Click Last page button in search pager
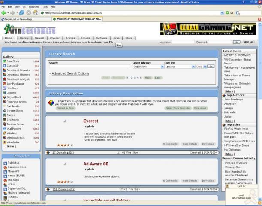The height and width of the screenshot is (206, 262). point(158,78)
